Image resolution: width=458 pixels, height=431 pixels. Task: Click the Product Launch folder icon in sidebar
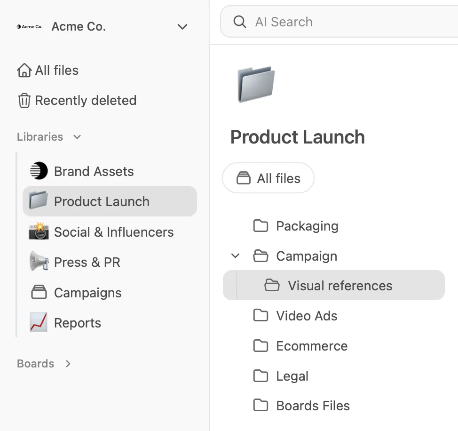(x=38, y=200)
